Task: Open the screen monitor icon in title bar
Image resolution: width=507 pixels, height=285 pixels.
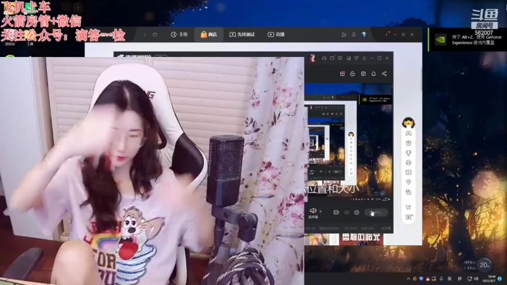Action: pyautogui.click(x=349, y=58)
